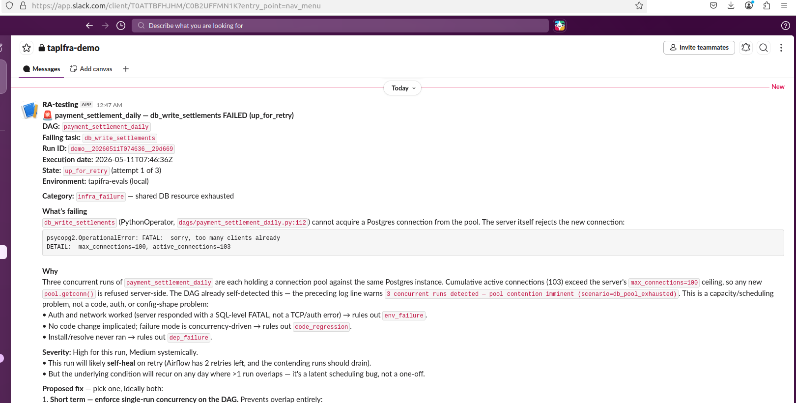This screenshot has width=796, height=403.
Task: Click RA-testing app avatar
Action: pos(30,111)
